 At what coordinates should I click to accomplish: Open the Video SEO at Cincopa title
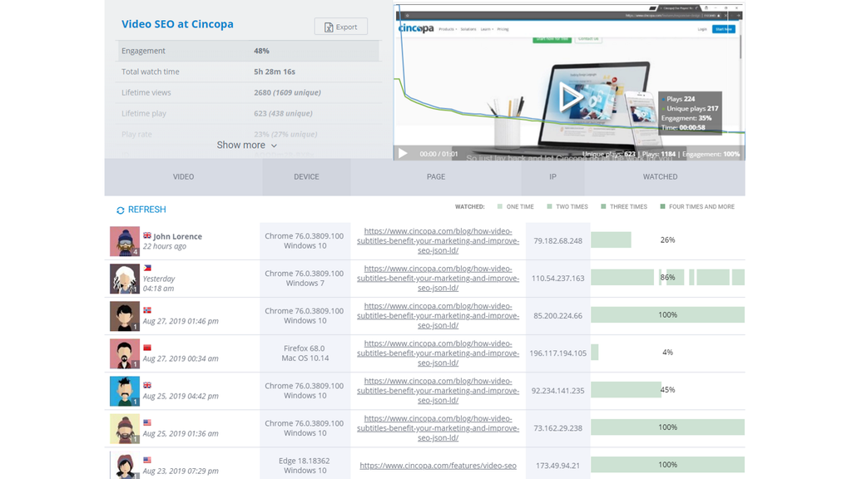pyautogui.click(x=177, y=24)
